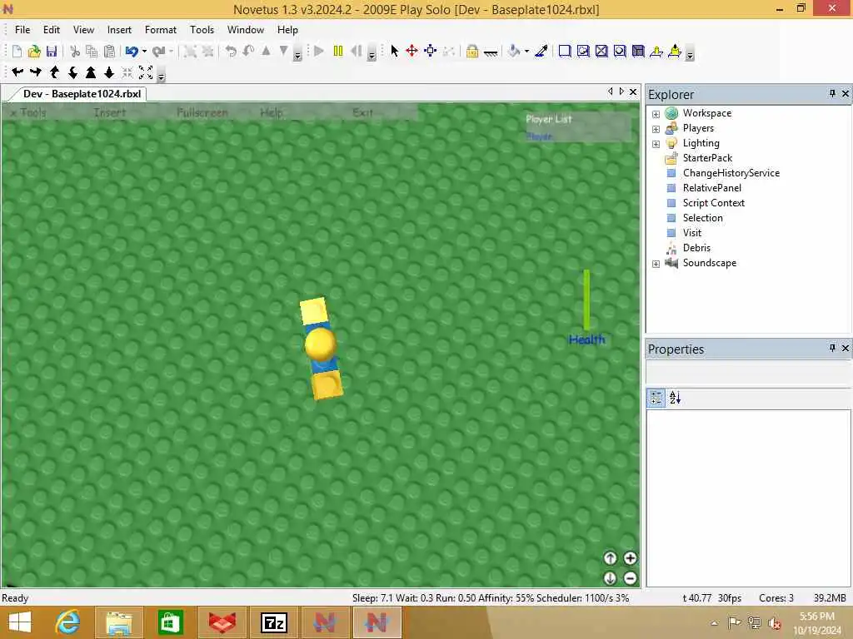Tilt camera down with curved down arrow
The image size is (853, 639).
tap(72, 72)
